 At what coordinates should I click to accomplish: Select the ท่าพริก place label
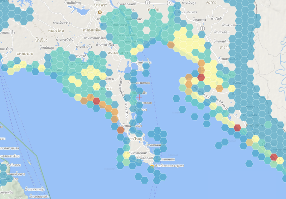[x=153, y=10]
